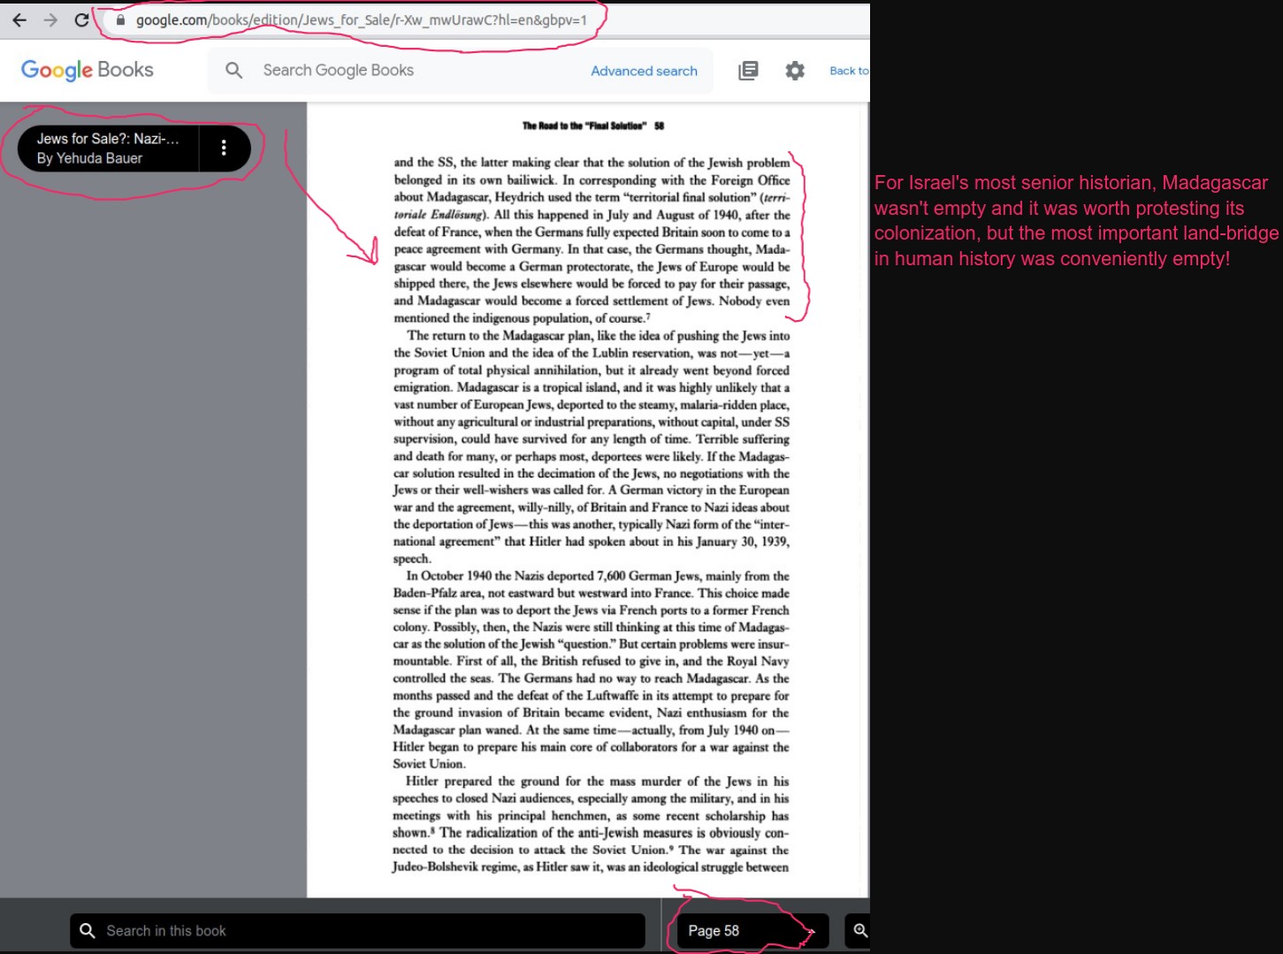This screenshot has height=954, width=1283.
Task: Zoom in using the bottom magnifier icon
Action: click(859, 930)
